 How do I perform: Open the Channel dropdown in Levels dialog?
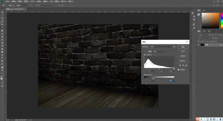pos(158,51)
